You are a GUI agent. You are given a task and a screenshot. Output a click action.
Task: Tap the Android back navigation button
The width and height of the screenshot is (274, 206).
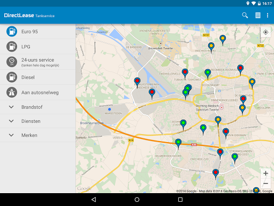point(94,200)
